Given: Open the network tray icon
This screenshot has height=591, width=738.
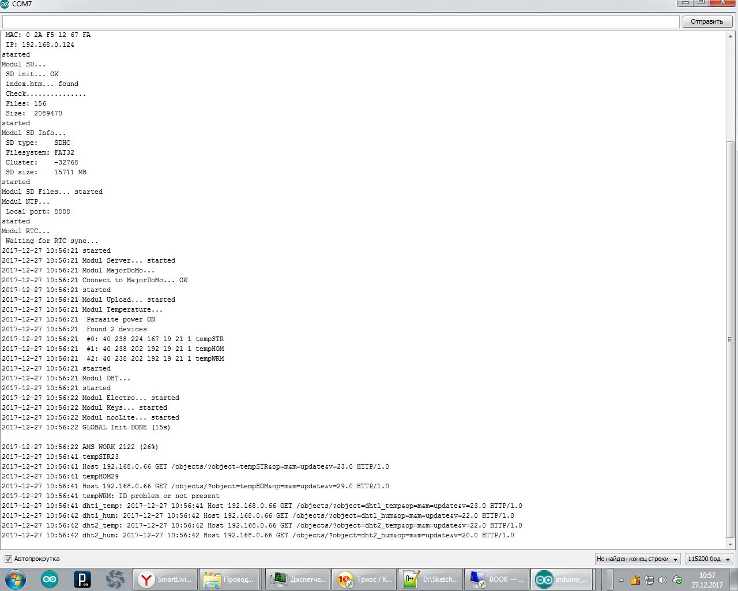Looking at the screenshot, I should 649,580.
